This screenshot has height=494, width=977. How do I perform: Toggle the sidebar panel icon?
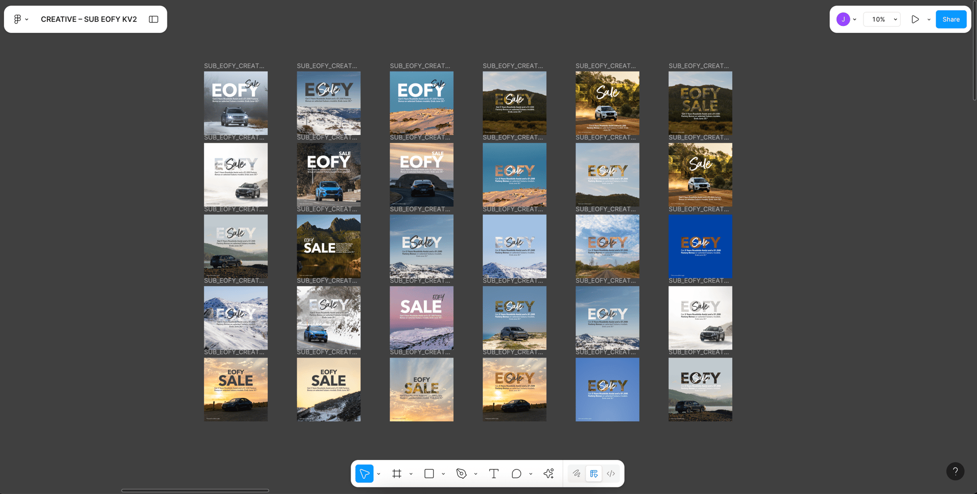154,19
